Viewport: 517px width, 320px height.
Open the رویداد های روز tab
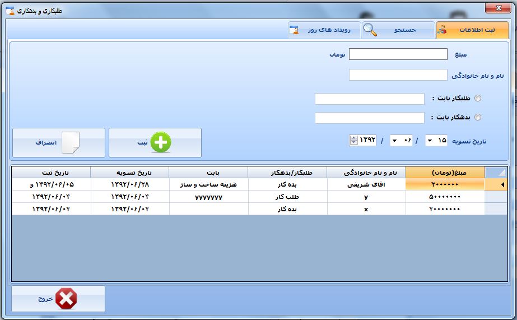pos(324,30)
